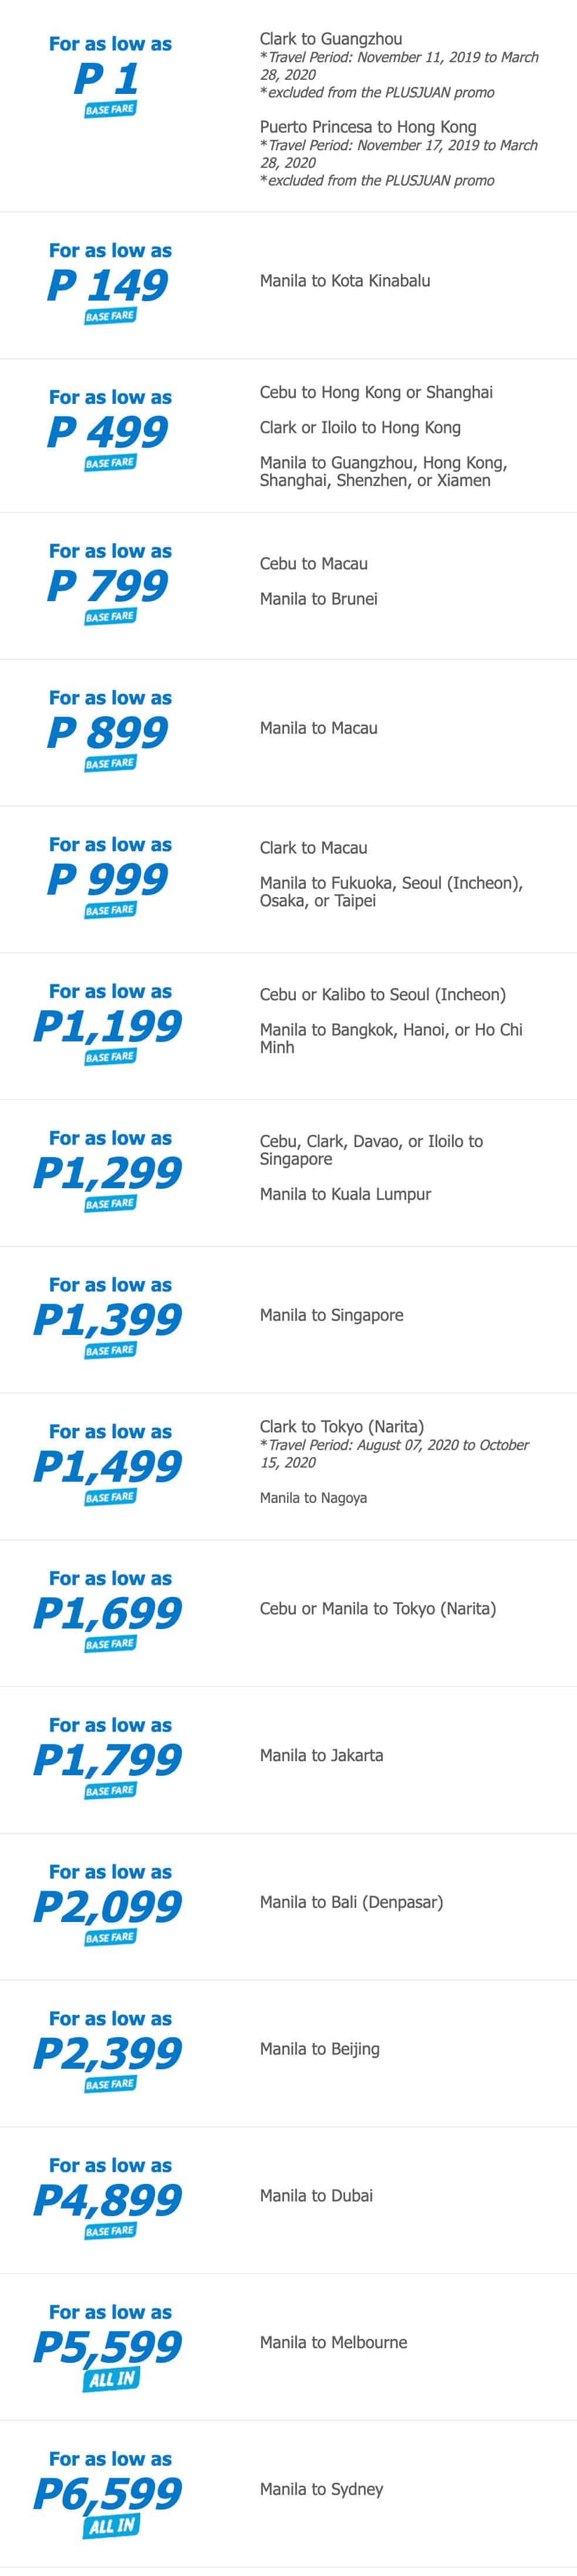This screenshot has width=577, height=2576.
Task: Select the Manila to Sydney route
Action: click(321, 2489)
